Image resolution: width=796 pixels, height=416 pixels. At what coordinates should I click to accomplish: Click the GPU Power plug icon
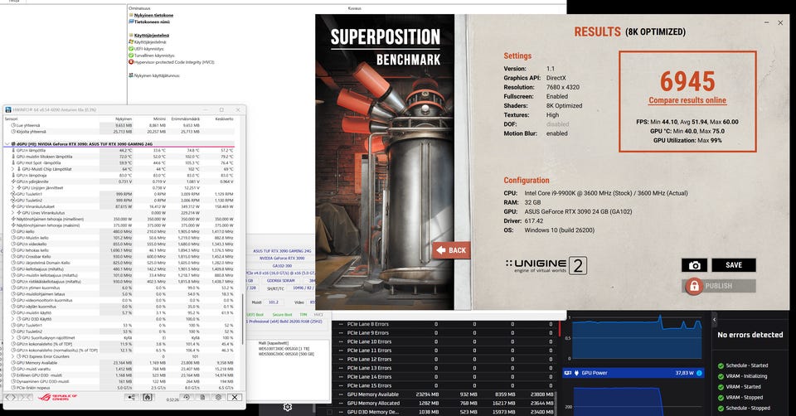pos(576,373)
